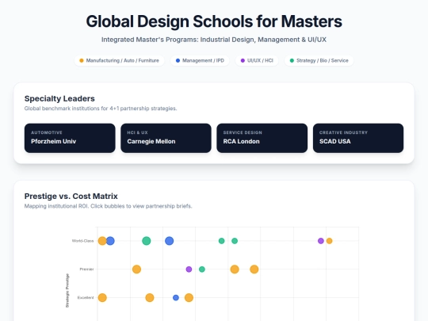Click the purple bubble in World-Class row
Viewport: 428px width, 321px height.
(x=321, y=241)
